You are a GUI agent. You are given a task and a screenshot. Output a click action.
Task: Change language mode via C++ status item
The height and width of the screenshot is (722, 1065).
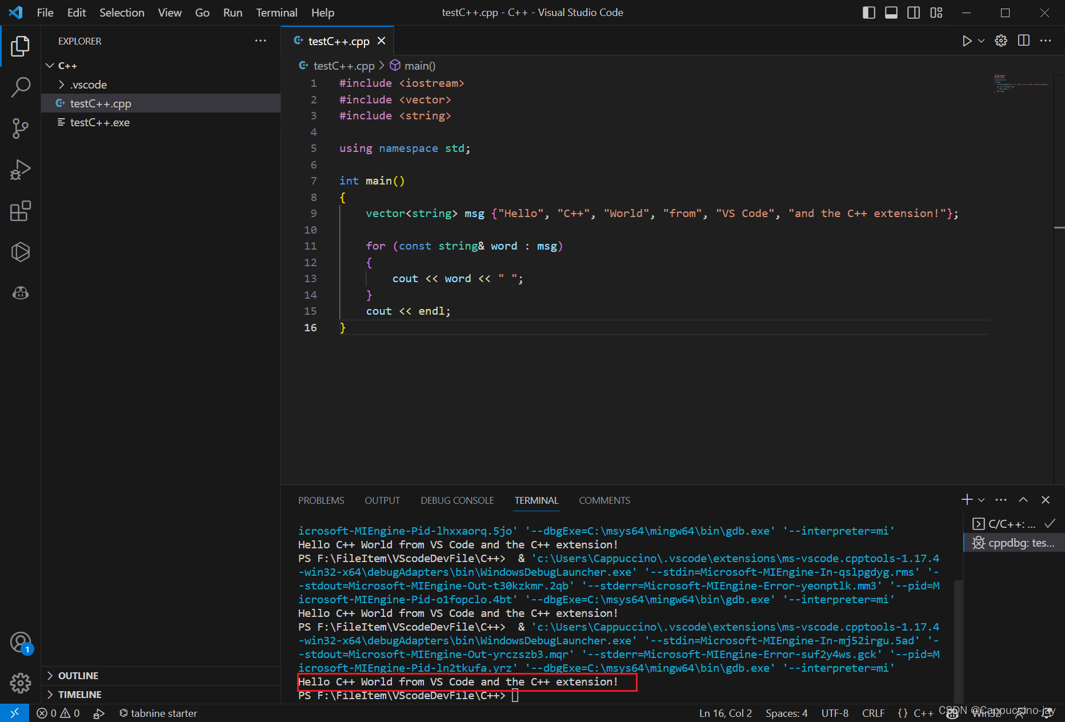923,713
